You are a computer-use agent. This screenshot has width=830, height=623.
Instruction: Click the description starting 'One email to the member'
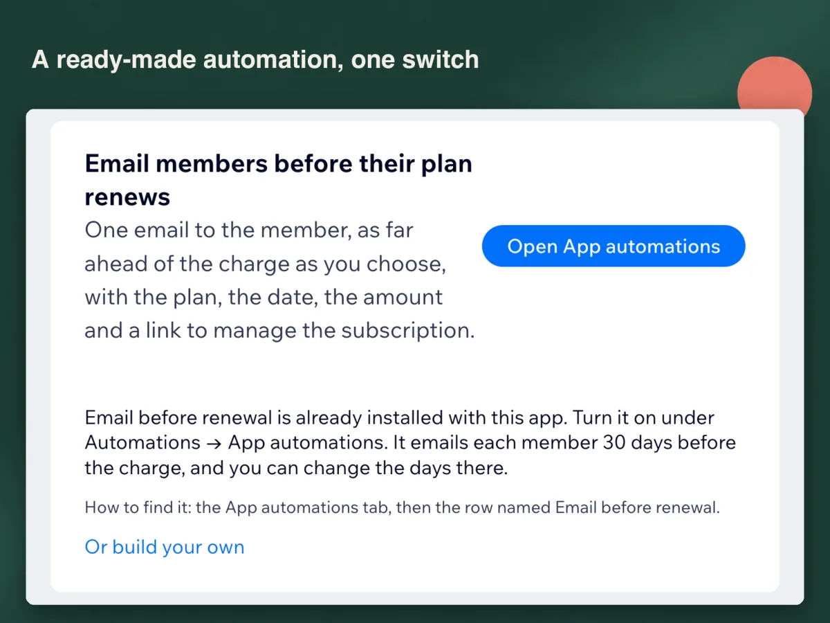(279, 280)
